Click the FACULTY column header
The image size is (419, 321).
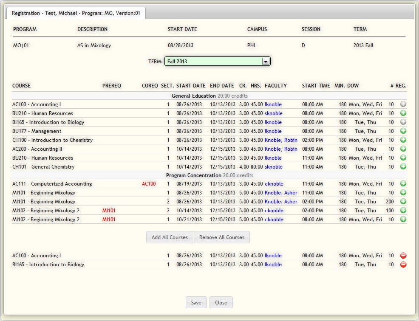pyautogui.click(x=276, y=86)
